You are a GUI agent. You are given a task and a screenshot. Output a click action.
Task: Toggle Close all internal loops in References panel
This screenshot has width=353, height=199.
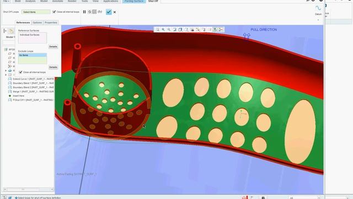tap(20, 72)
